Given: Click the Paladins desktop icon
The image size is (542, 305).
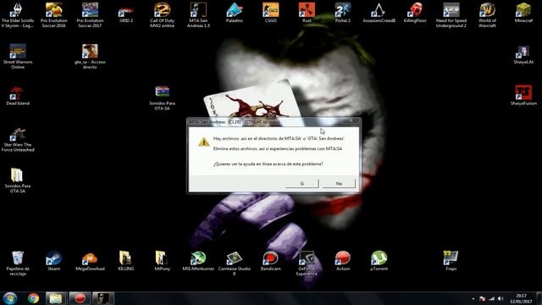Looking at the screenshot, I should (235, 14).
